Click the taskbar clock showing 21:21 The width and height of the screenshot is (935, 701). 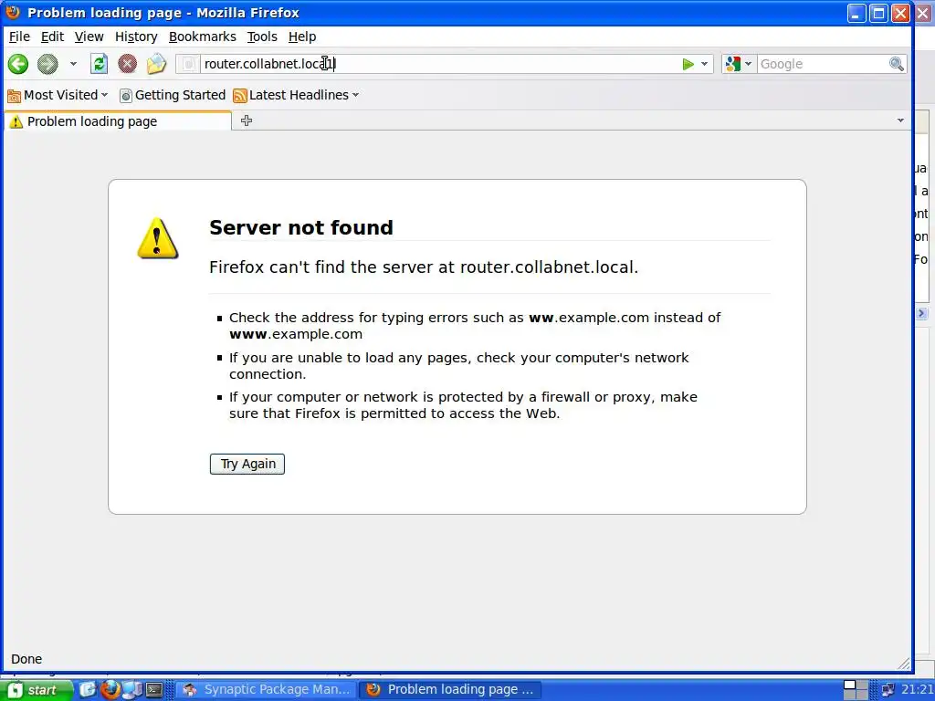coord(917,690)
